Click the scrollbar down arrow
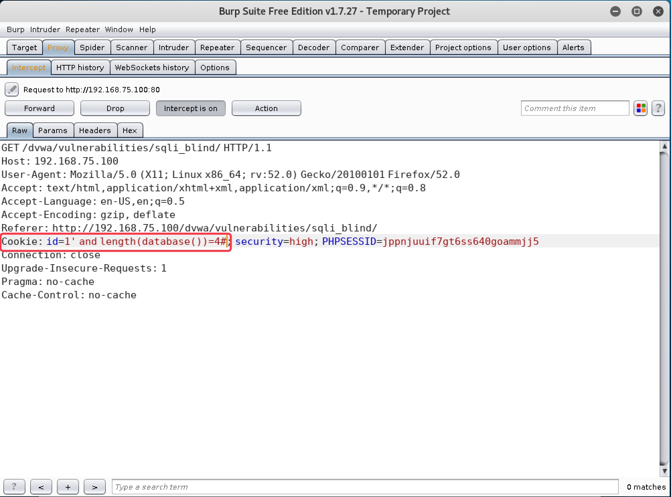The image size is (671, 497). (x=664, y=471)
